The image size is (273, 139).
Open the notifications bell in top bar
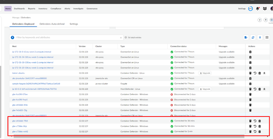click(257, 9)
